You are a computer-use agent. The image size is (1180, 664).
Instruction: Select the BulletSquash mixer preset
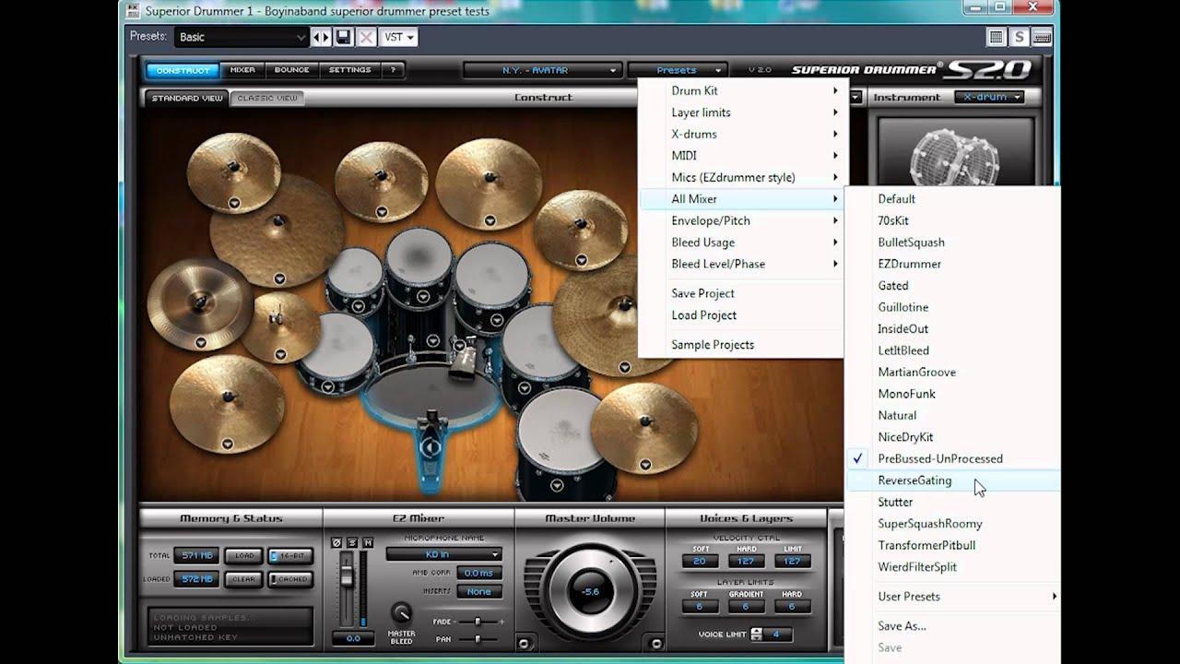pyautogui.click(x=953, y=243)
